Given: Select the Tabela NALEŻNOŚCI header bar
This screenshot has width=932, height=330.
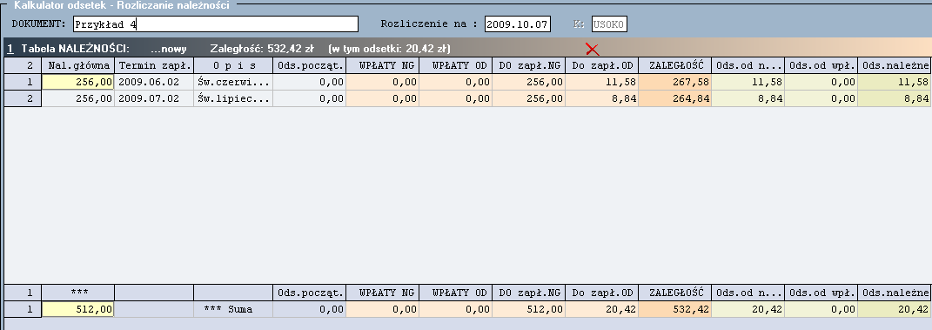Looking at the screenshot, I should coord(468,48).
